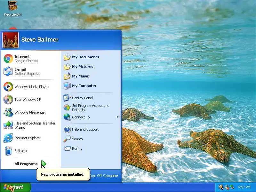Expand All Programs with the green arrow

click(x=44, y=164)
